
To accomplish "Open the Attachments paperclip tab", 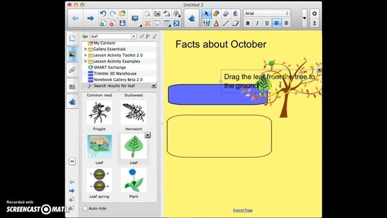I will tap(72, 70).
